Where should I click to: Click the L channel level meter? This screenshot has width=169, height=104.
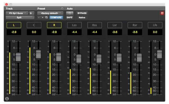(x=10, y=68)
